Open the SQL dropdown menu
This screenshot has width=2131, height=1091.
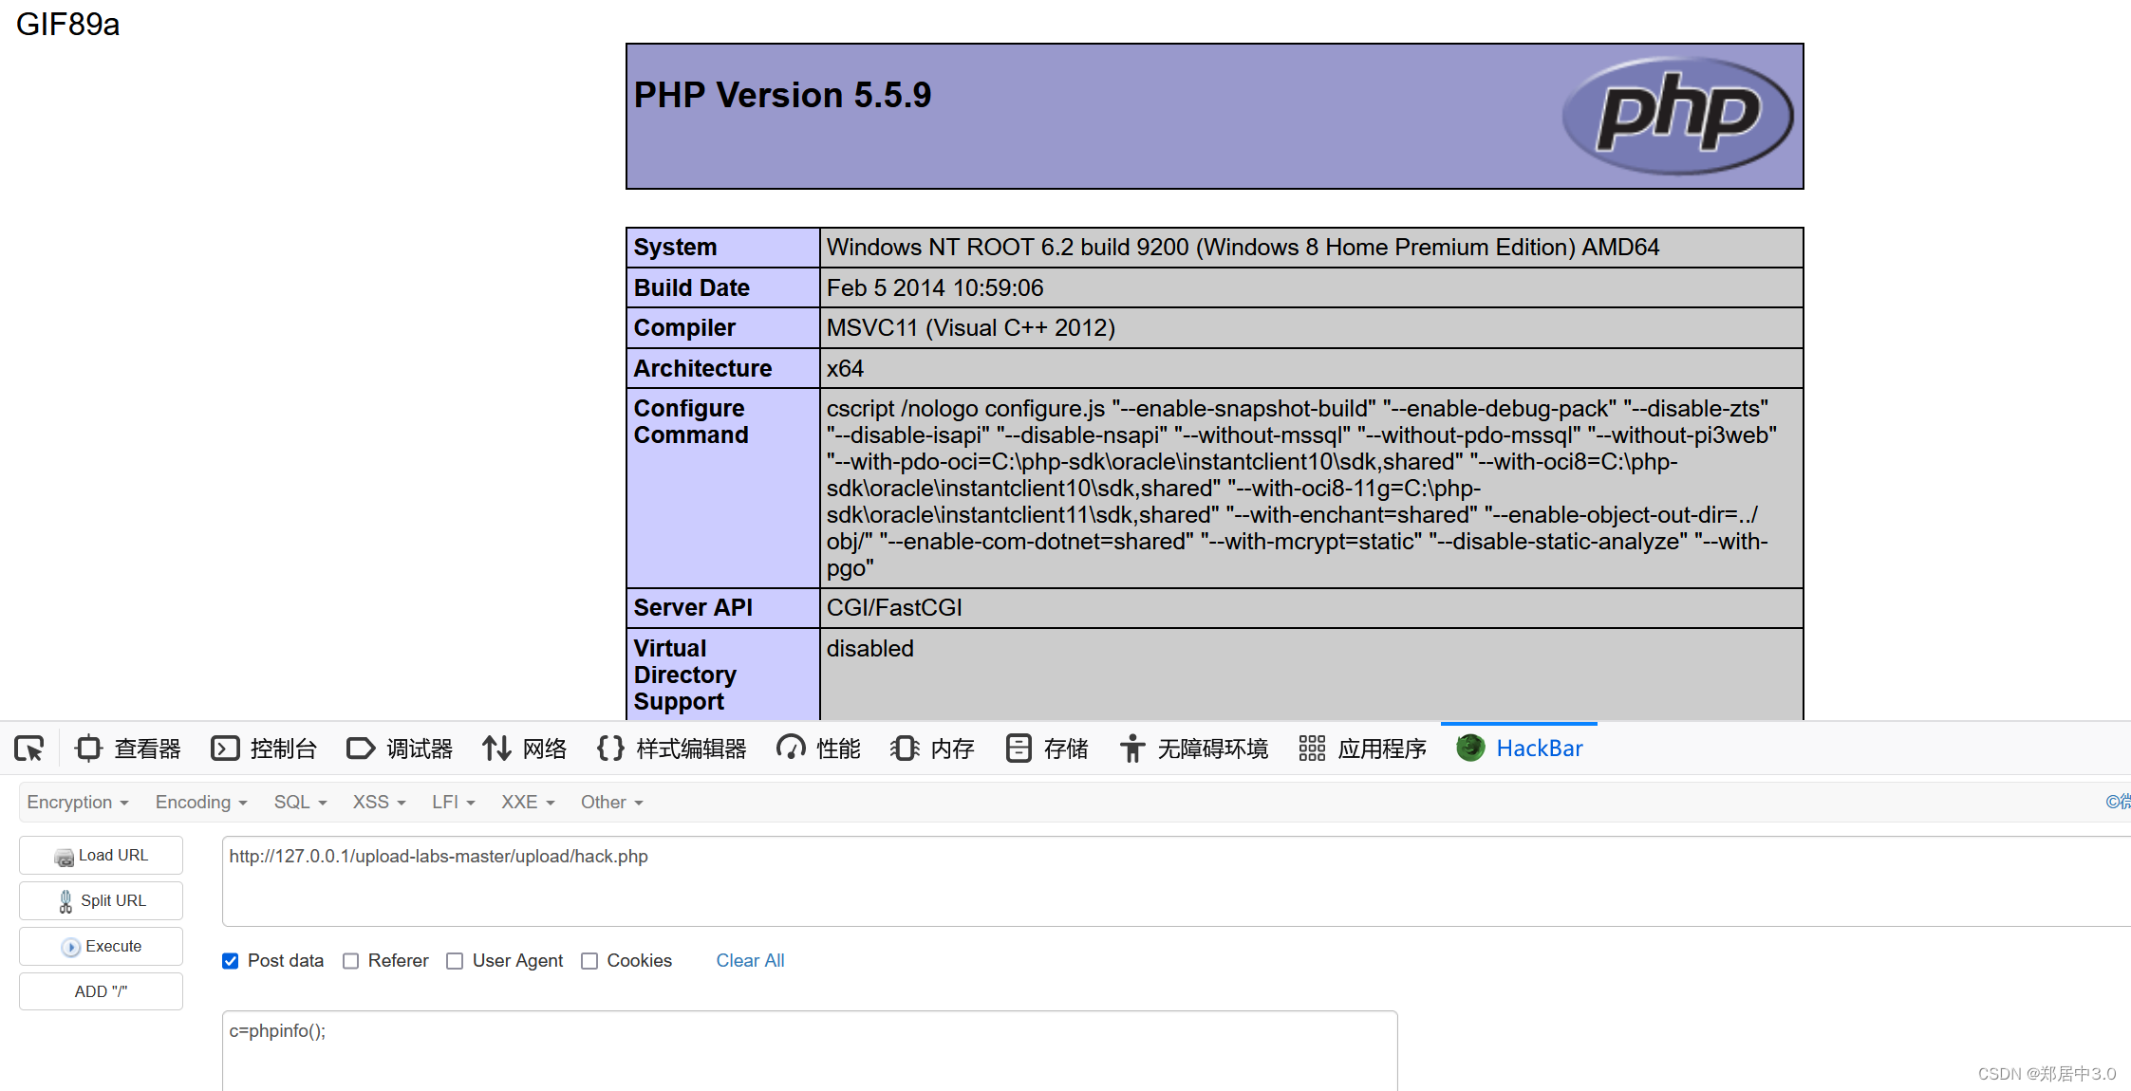[x=300, y=803]
